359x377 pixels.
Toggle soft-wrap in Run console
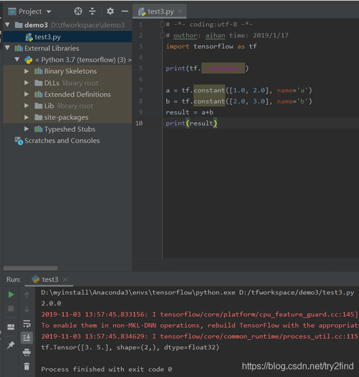tap(27, 324)
